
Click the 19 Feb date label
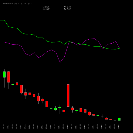pos(119,127)
